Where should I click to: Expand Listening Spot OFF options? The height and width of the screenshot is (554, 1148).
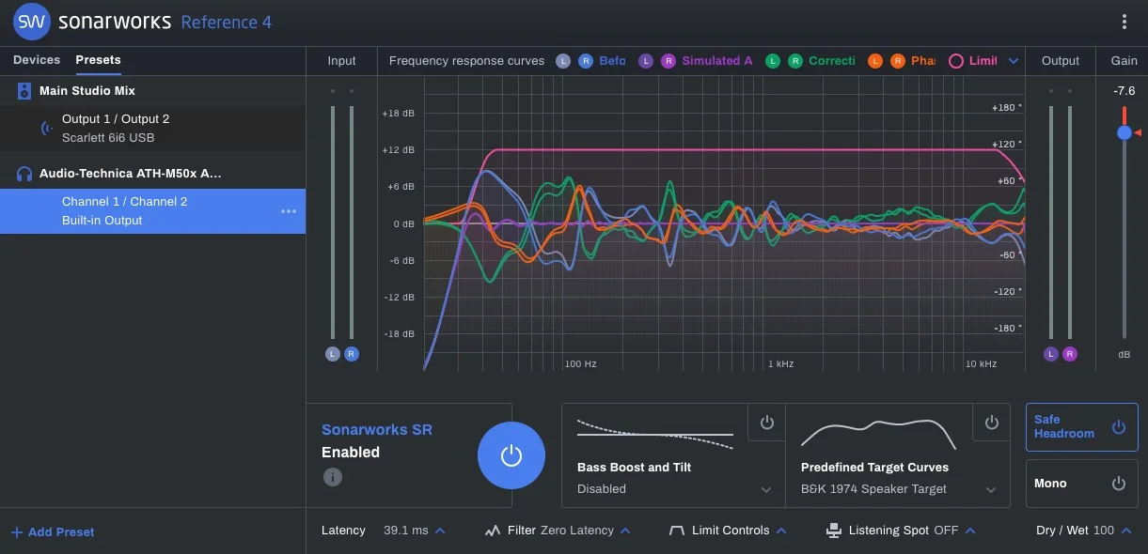click(x=970, y=531)
